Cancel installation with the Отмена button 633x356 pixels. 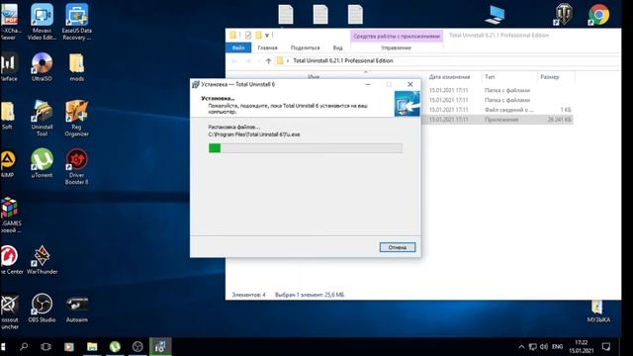398,247
